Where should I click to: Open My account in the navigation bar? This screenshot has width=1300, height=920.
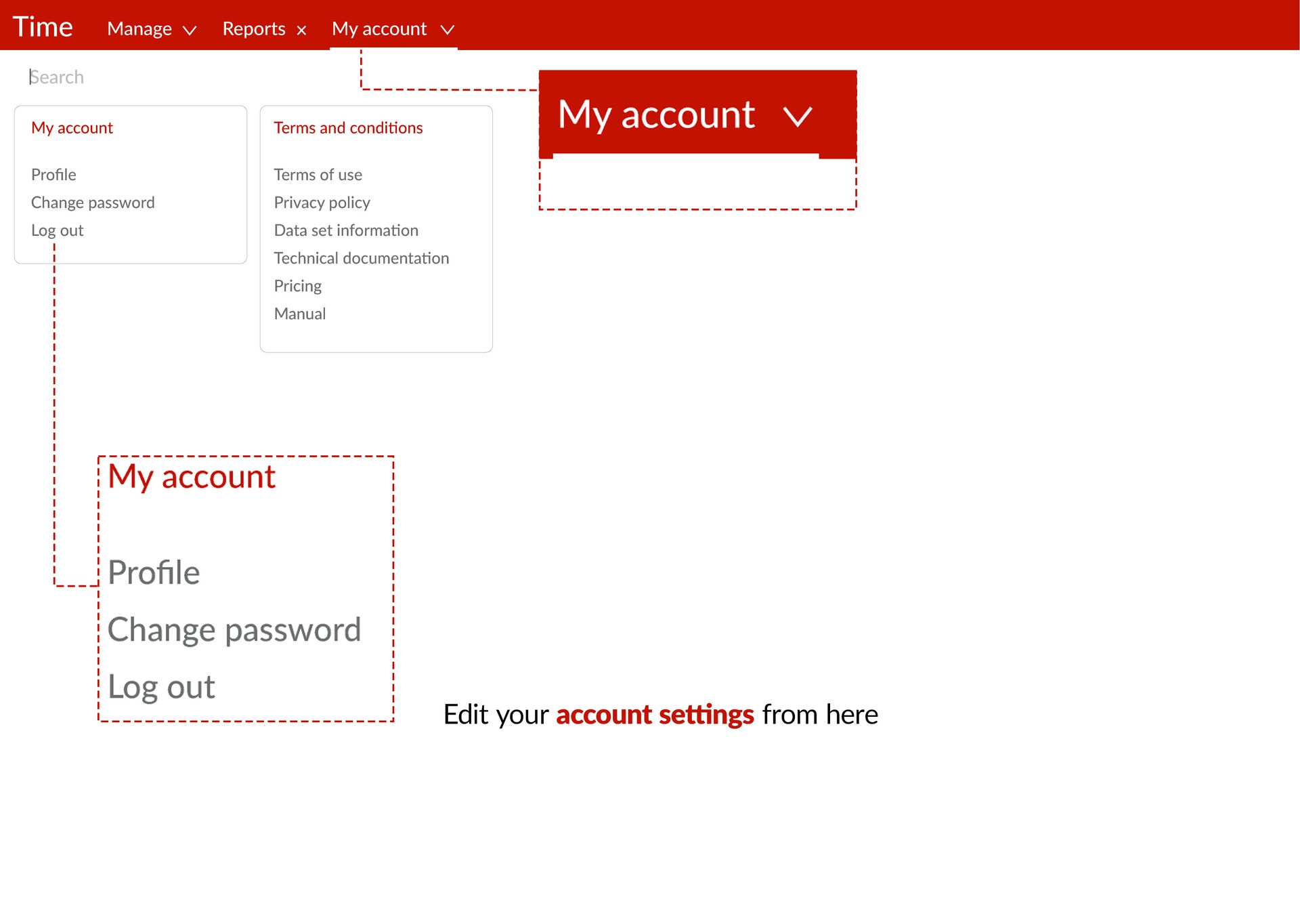[379, 28]
